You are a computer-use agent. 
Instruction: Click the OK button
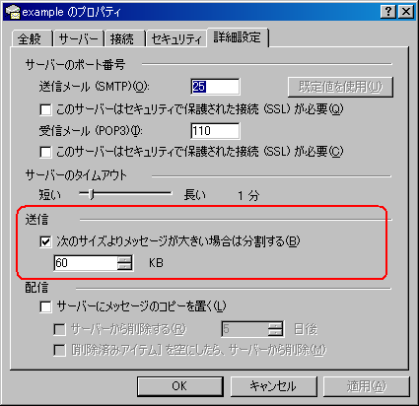coord(180,386)
